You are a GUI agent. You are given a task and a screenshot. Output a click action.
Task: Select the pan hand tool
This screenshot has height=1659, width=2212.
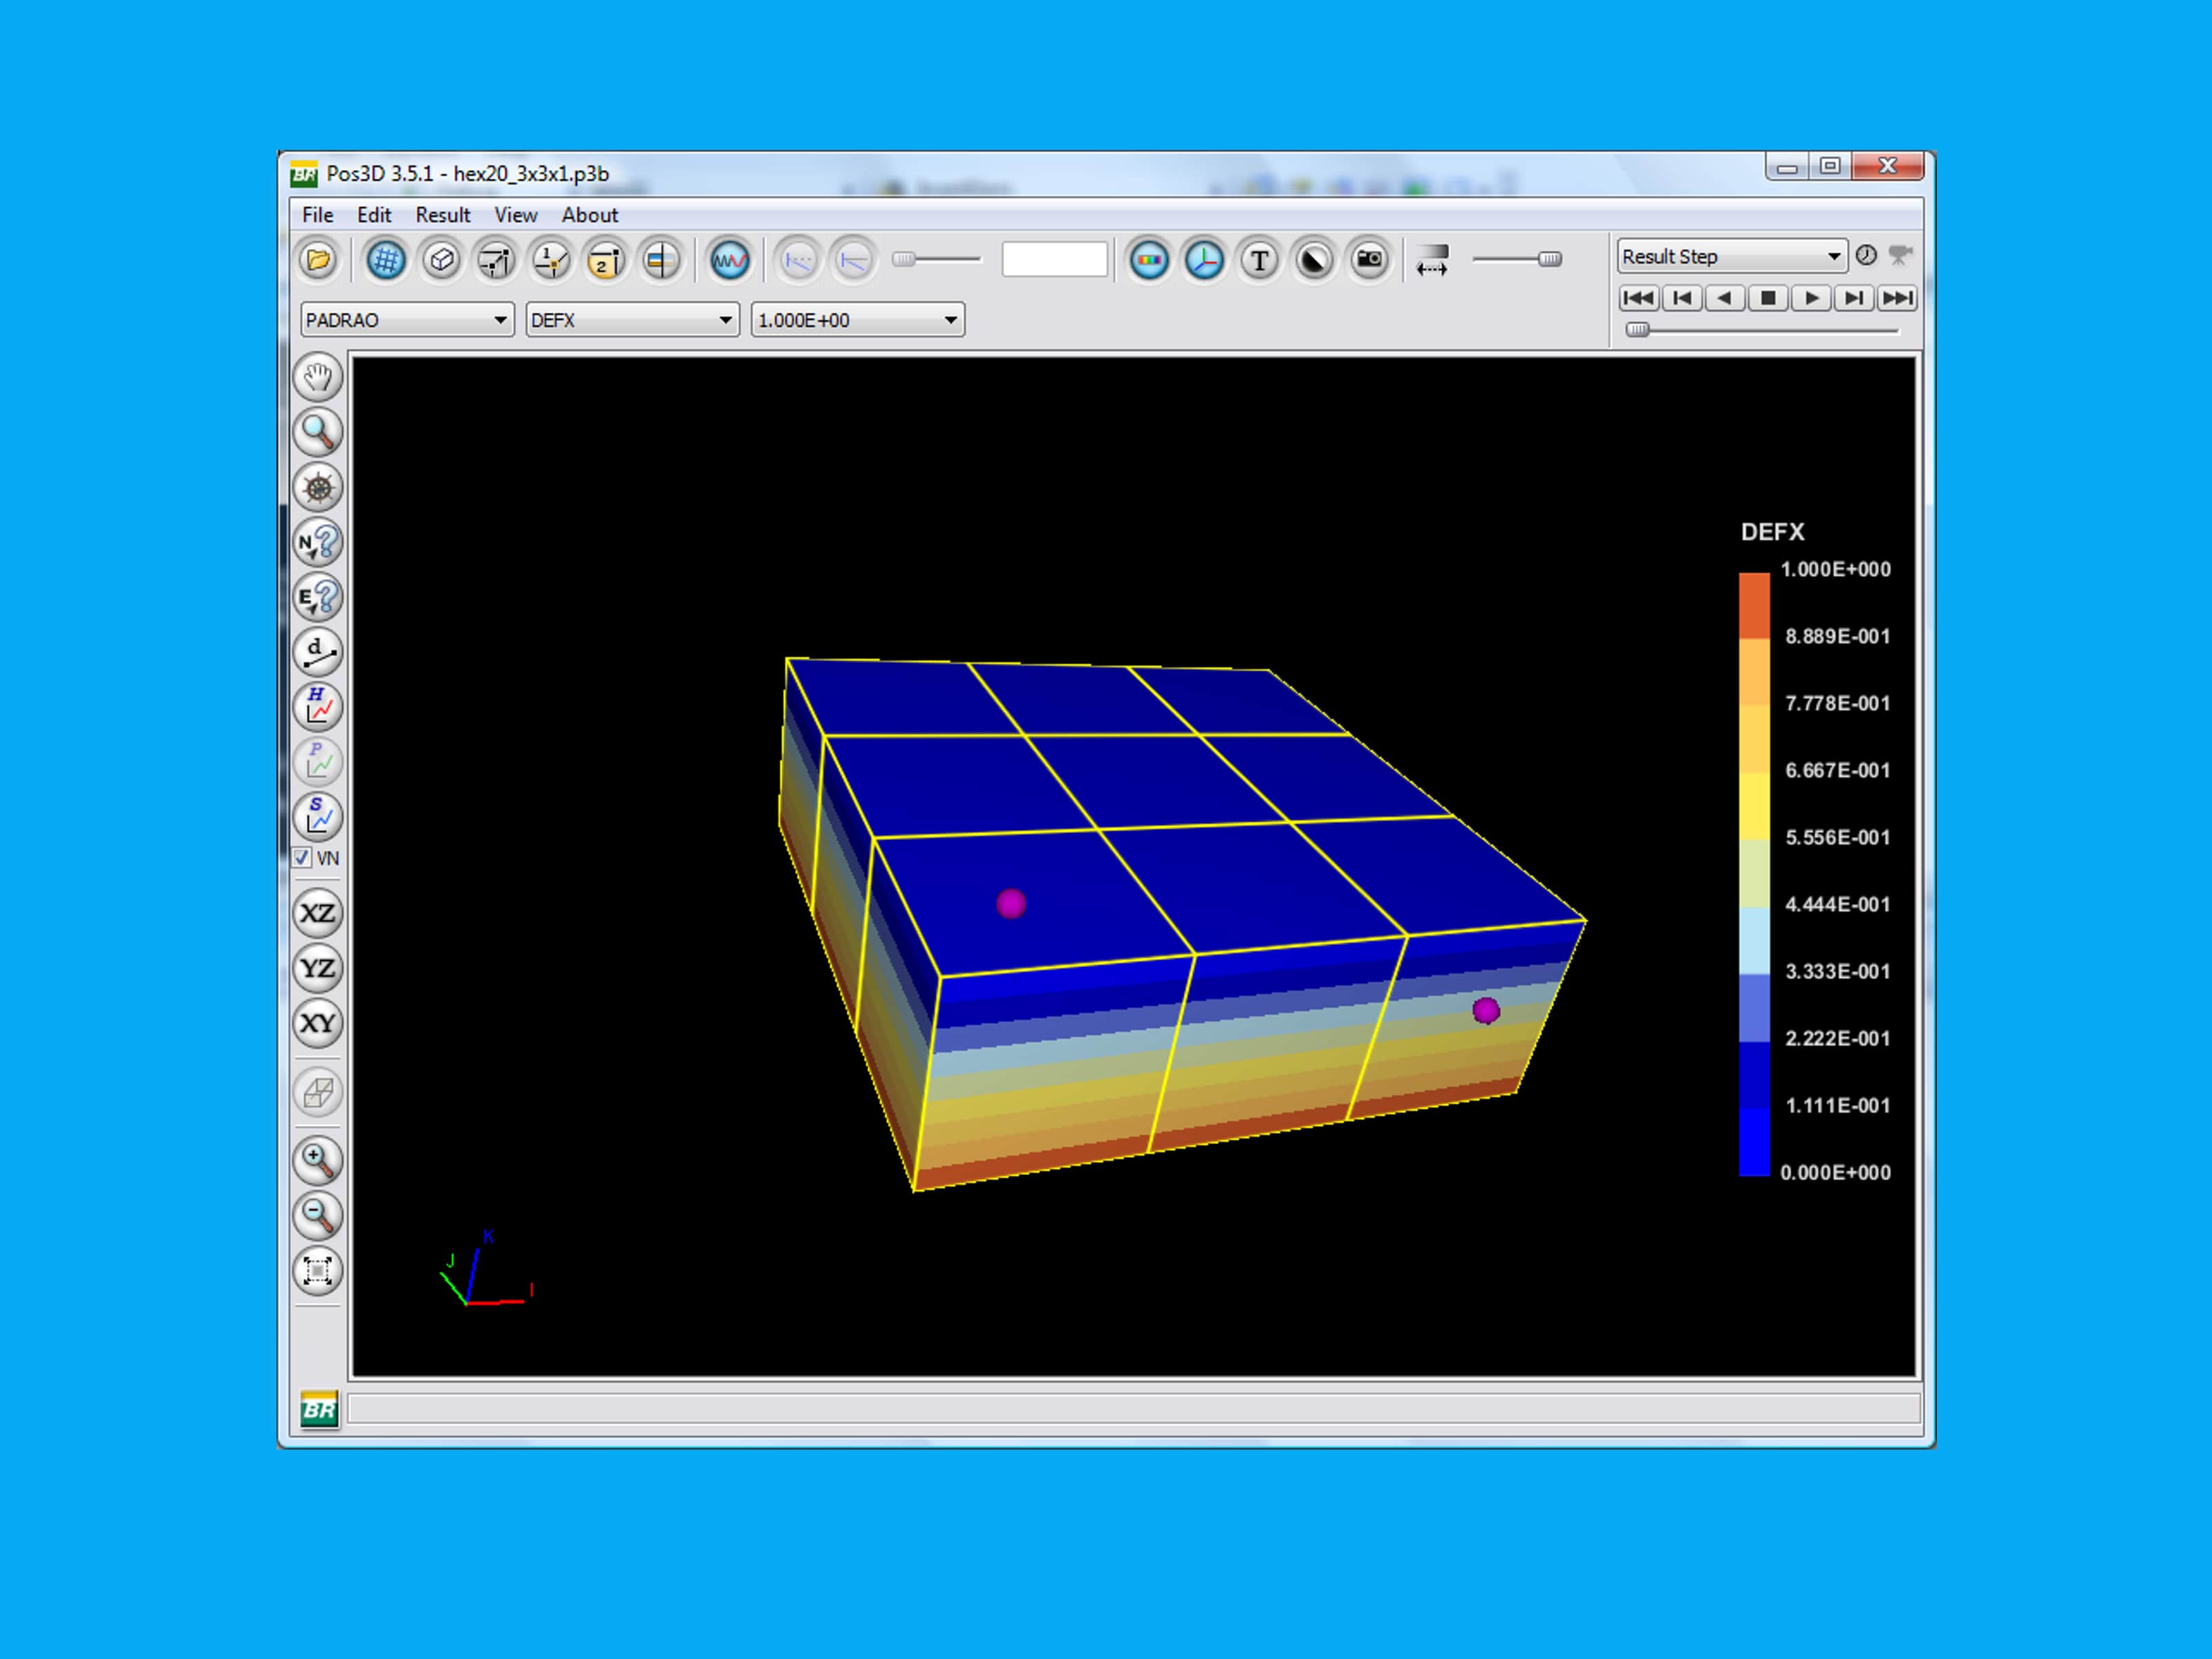pos(318,377)
